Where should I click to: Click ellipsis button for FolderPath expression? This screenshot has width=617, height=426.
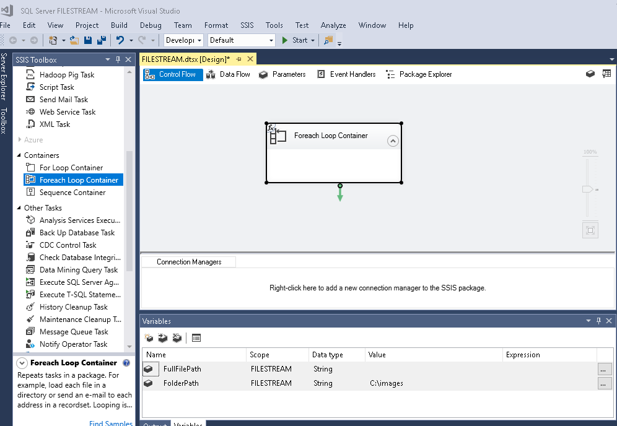tap(605, 383)
